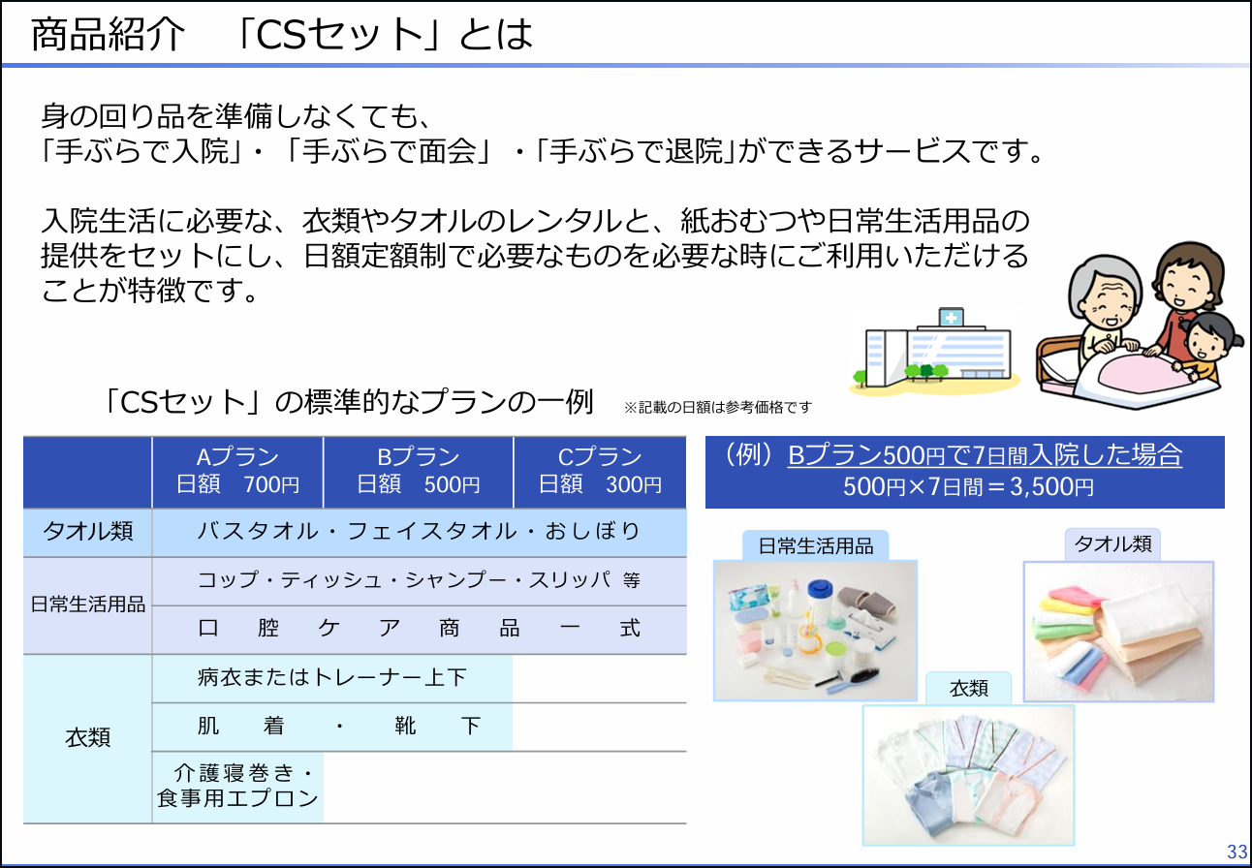Click the バスタオル・フェイスタオル・おしぼり cell

[419, 532]
